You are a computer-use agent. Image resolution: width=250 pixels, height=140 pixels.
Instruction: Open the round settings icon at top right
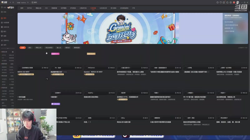(231, 2)
